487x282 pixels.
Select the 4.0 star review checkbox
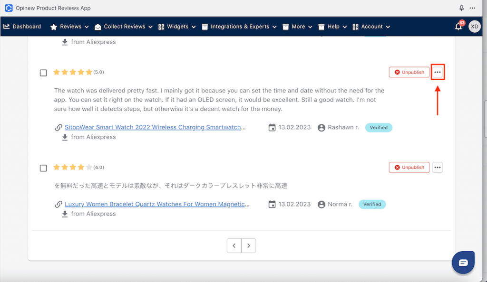pyautogui.click(x=43, y=168)
